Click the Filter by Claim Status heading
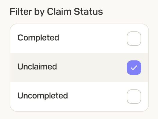 pyautogui.click(x=56, y=12)
